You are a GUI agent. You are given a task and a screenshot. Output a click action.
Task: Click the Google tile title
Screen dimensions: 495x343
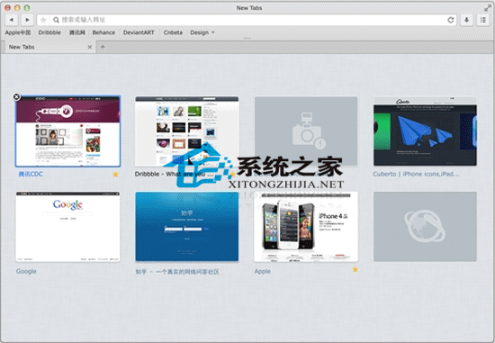(26, 271)
